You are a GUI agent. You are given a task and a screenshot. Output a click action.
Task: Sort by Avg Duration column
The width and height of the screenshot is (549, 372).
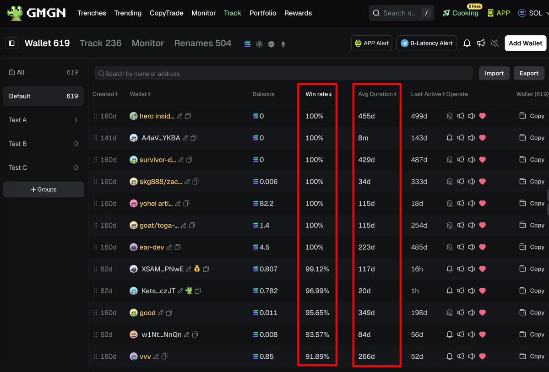coord(377,94)
